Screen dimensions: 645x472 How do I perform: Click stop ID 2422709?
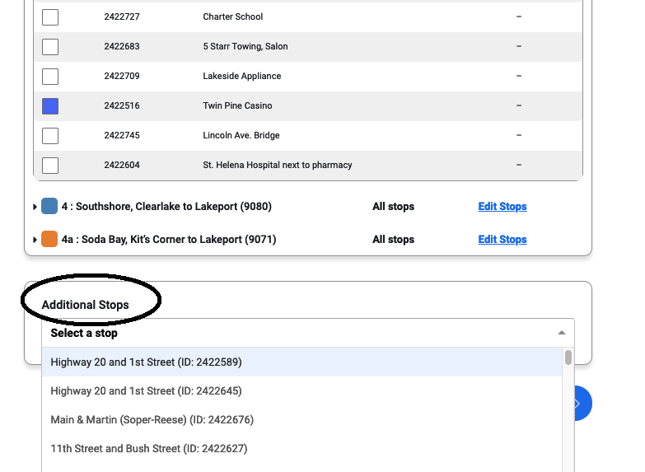click(122, 76)
